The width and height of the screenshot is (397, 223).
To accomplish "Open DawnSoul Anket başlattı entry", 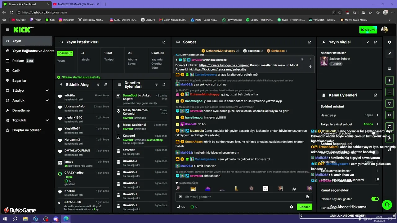I will (x=141, y=99).
